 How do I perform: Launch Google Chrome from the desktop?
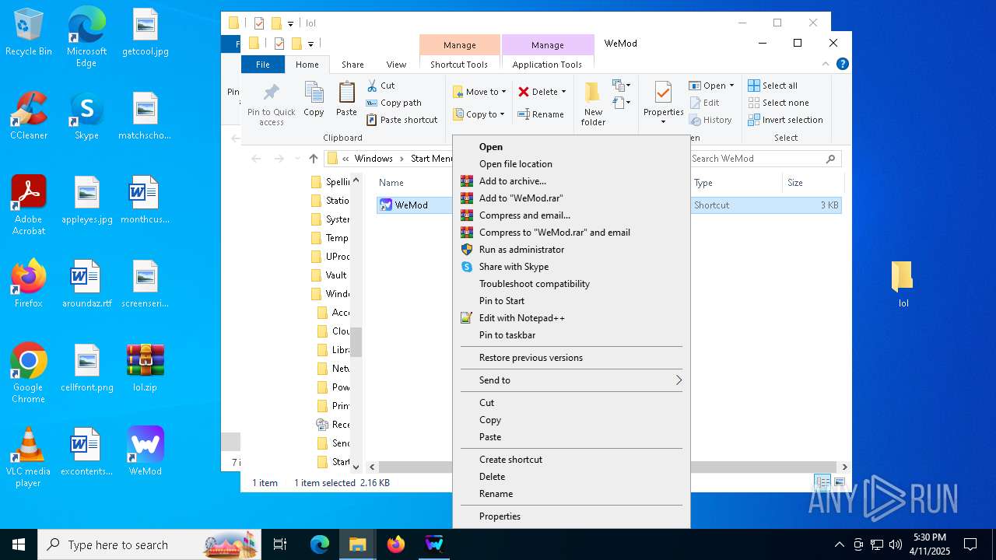[28, 373]
